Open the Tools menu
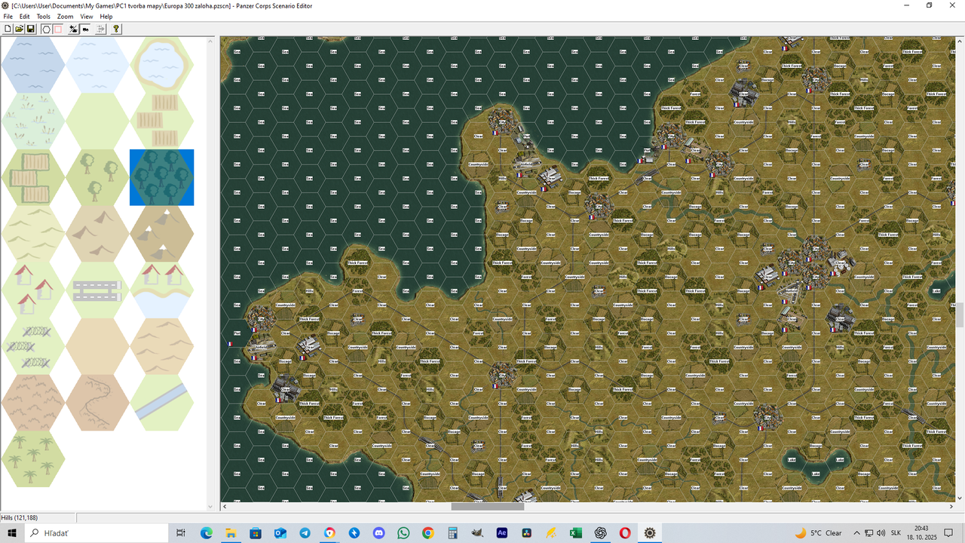Viewport: 965px width, 543px height. [44, 17]
